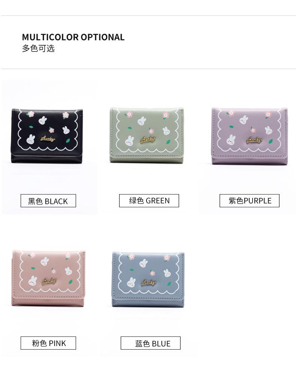Screen dimensions: 296x368
Task: Select the black wallet image
Action: tap(47, 136)
